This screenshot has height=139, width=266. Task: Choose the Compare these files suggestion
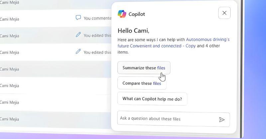(142, 83)
